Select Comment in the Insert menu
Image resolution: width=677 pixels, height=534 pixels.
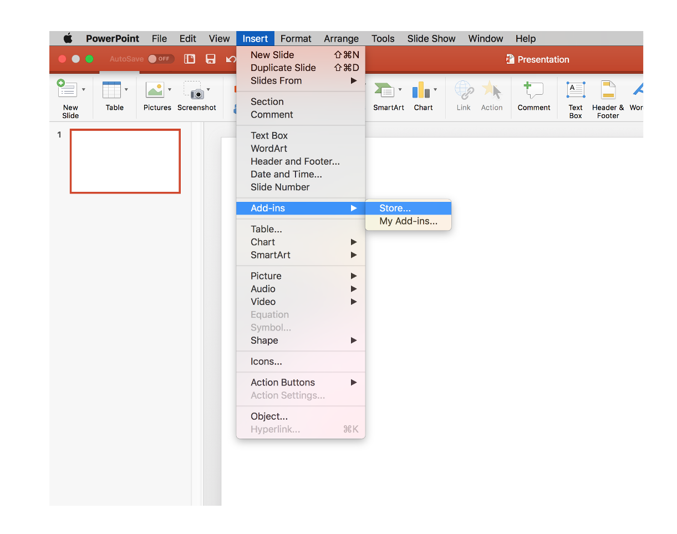pos(301,114)
